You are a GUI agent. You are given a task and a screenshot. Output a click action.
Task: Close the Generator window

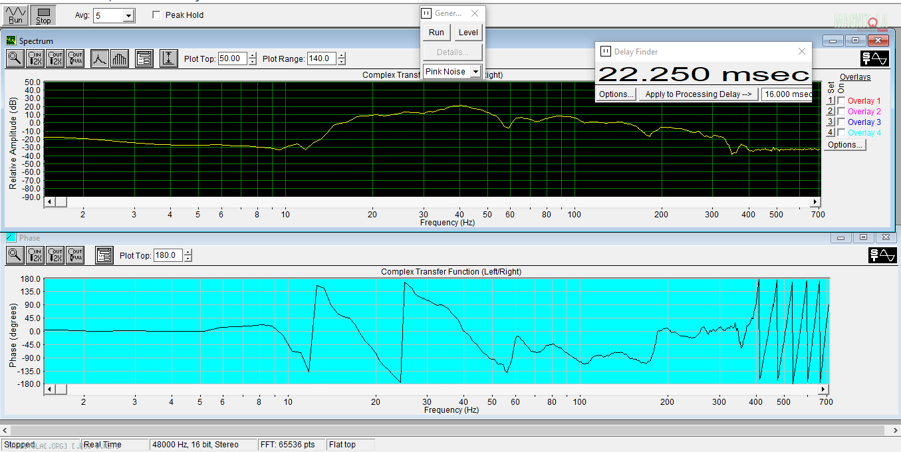(x=475, y=13)
